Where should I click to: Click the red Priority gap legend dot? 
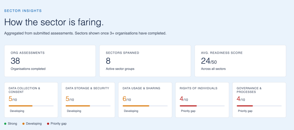click(x=48, y=124)
